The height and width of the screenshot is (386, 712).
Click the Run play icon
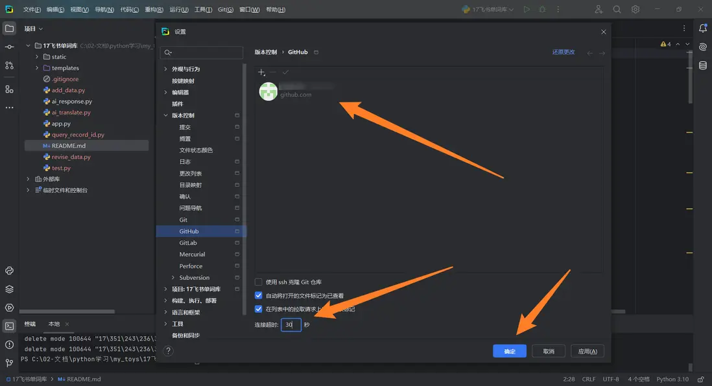tap(527, 9)
